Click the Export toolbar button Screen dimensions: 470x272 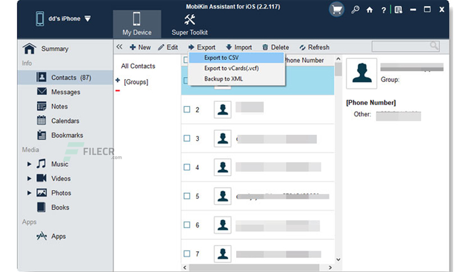[202, 47]
